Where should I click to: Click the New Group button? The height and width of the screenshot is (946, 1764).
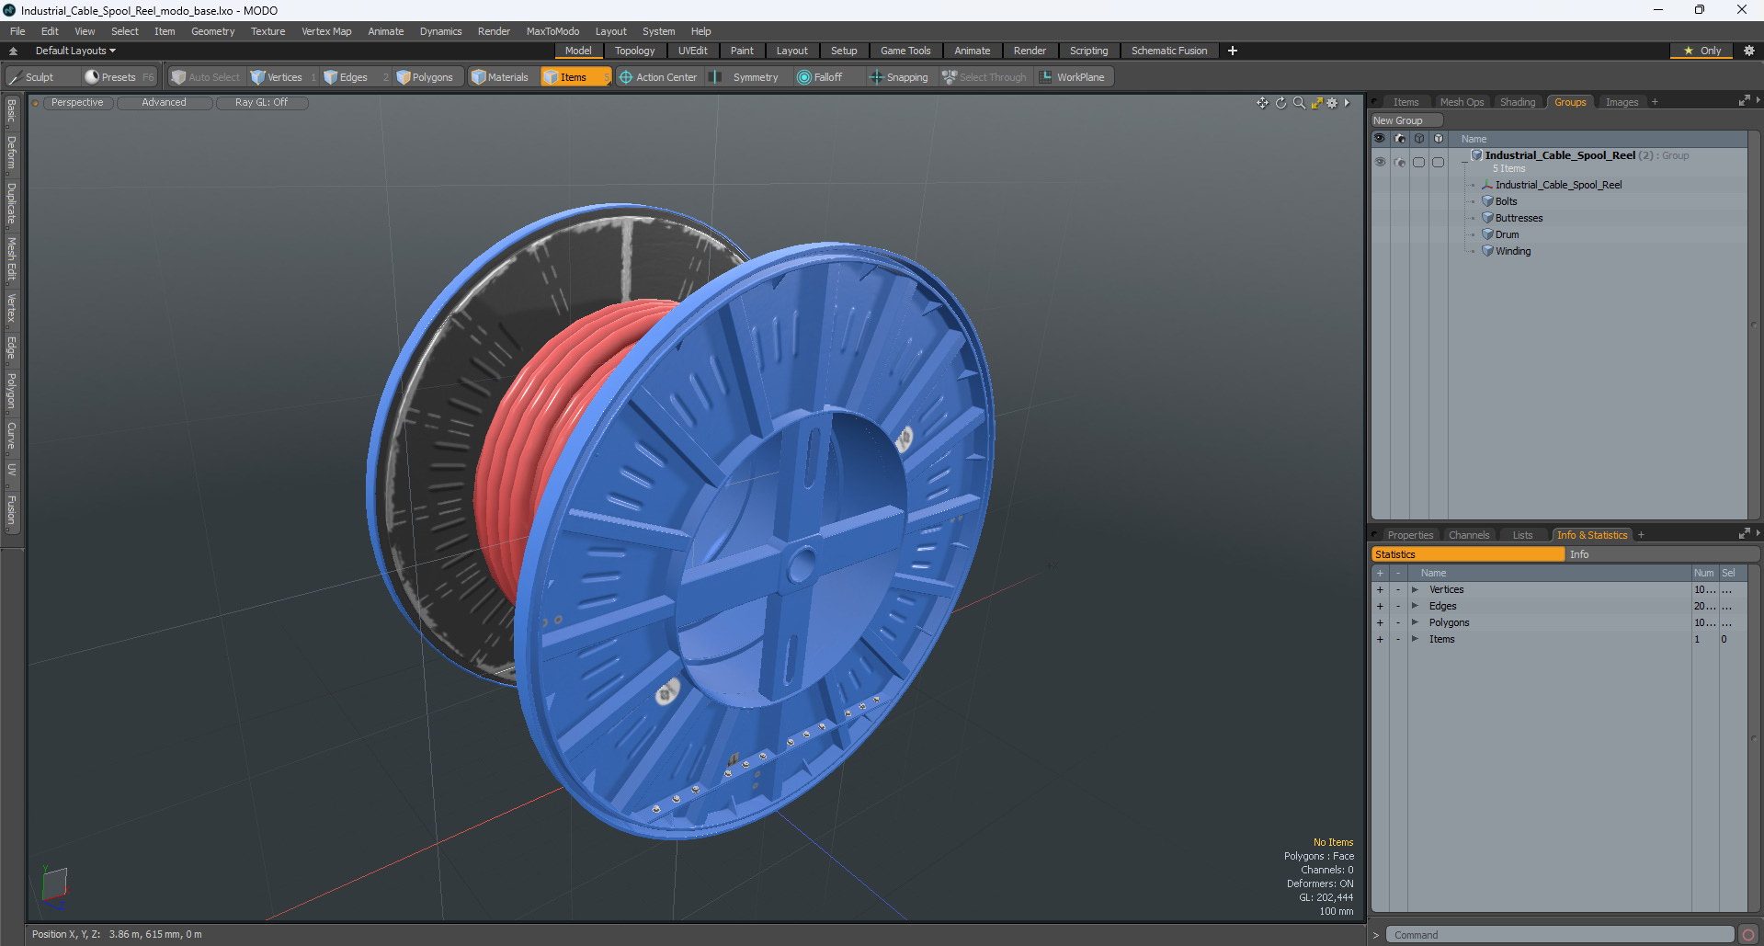[x=1406, y=120]
